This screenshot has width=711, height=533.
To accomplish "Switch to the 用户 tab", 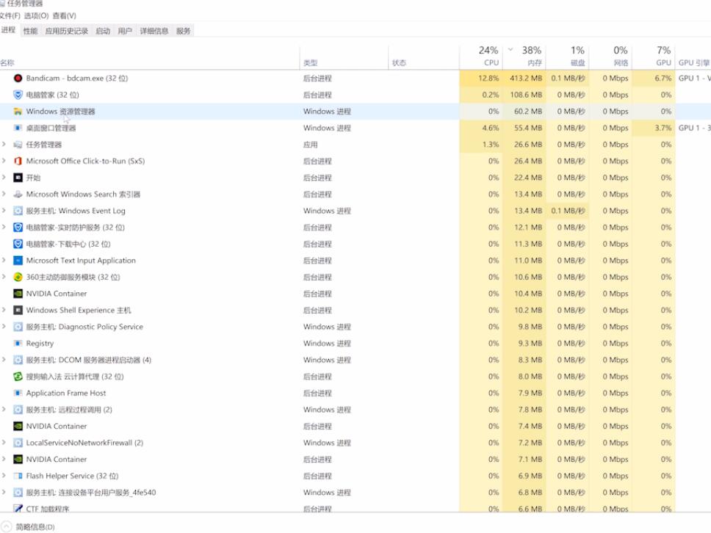I will 125,31.
